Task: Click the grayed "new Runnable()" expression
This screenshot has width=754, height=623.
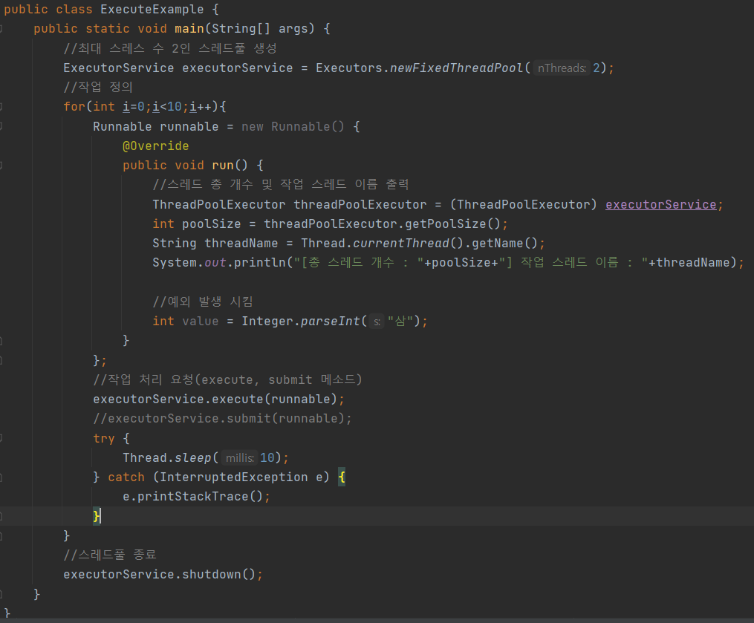Action: tap(293, 126)
